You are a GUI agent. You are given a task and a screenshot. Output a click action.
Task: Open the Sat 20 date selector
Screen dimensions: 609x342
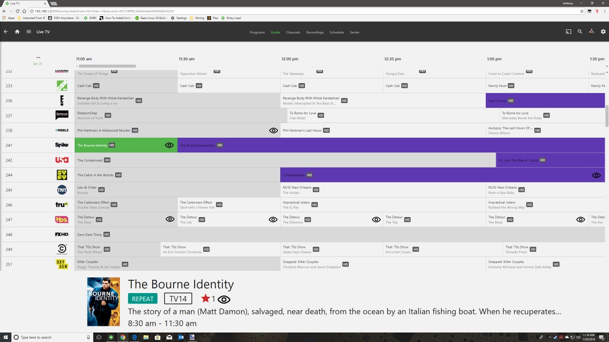[x=38, y=63]
